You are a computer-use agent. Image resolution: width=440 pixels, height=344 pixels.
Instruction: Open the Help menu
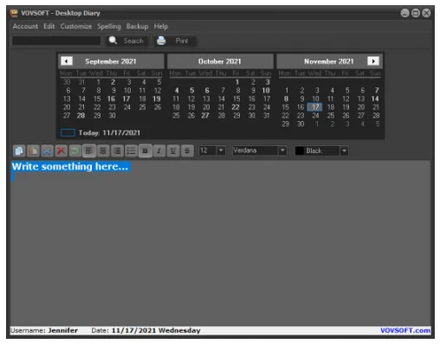(x=161, y=27)
